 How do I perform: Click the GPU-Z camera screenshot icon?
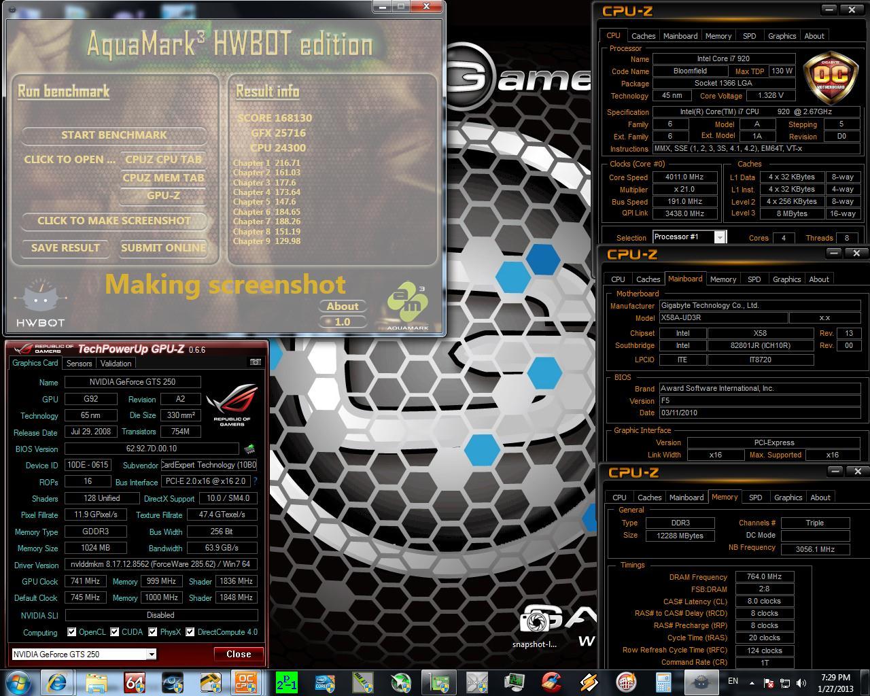point(256,362)
